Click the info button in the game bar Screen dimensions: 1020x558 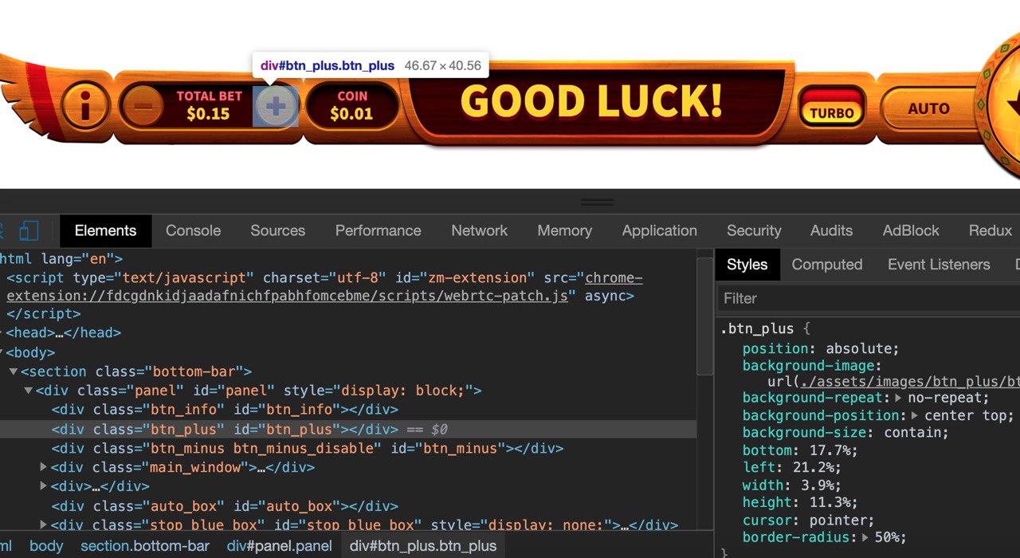[x=85, y=105]
